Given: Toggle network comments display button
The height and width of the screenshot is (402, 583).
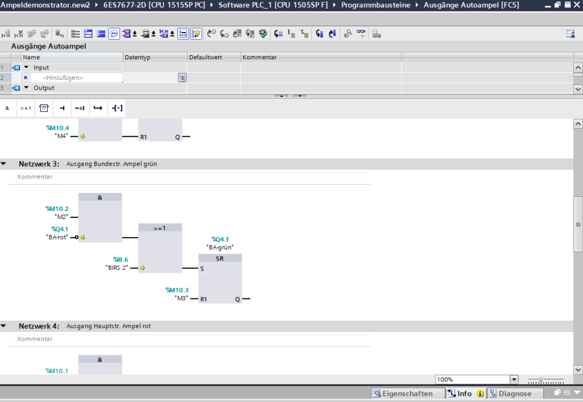Looking at the screenshot, I should coord(114,34).
